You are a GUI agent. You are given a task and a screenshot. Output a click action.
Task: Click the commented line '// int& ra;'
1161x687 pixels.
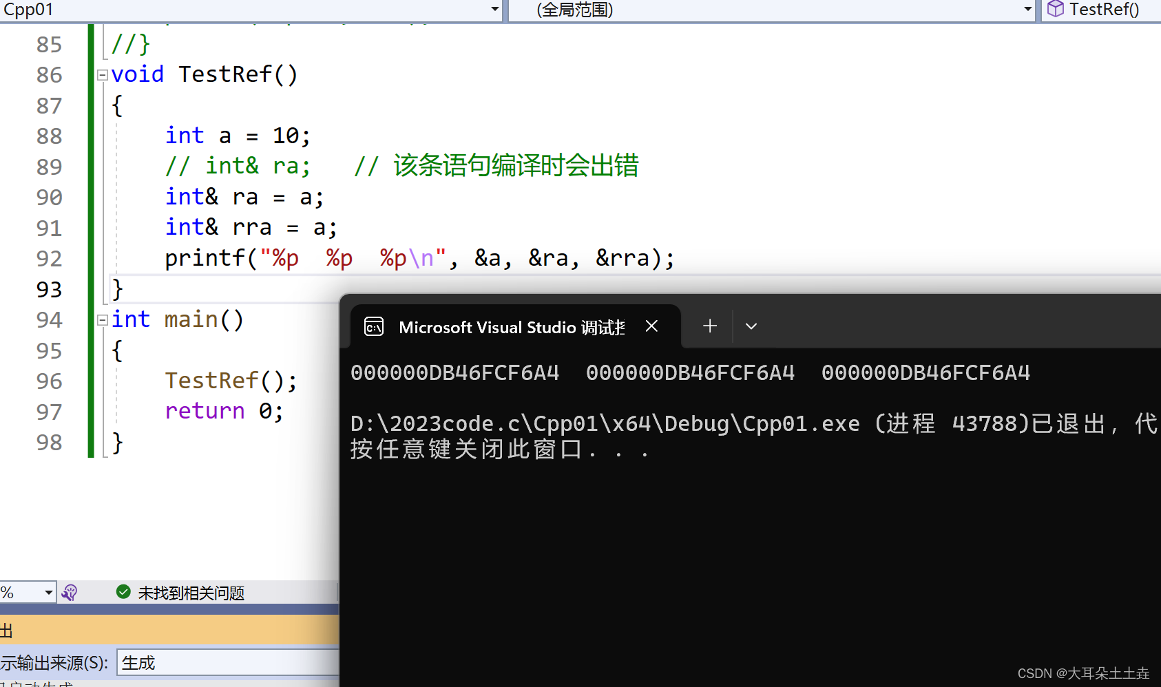[238, 166]
